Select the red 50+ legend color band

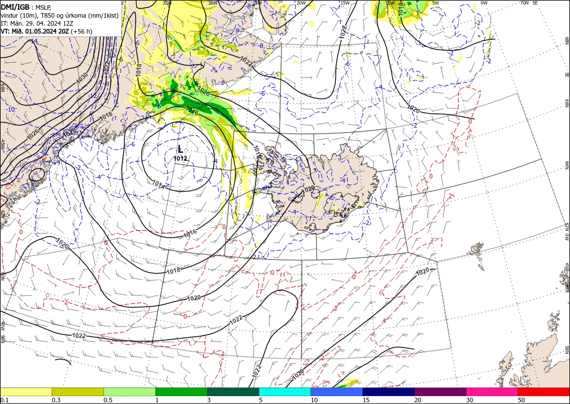(544, 391)
